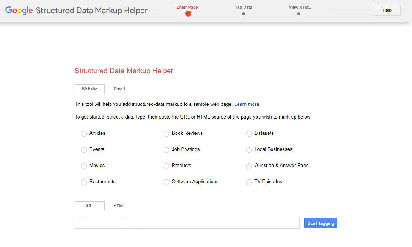Click the header title Structured Data Markup Helper
This screenshot has width=412, height=247.
(92, 11)
